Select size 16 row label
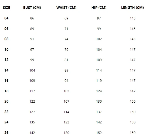The image size is (146, 138). pos(6,80)
